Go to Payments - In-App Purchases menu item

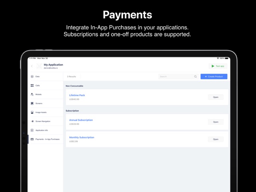[x=45, y=139]
